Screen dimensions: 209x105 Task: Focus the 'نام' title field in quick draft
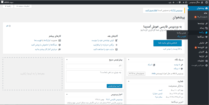[x=94, y=66]
